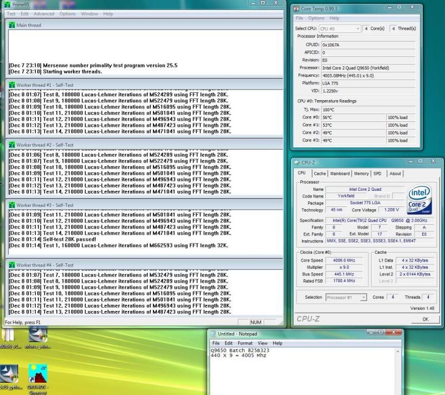Open Prime95 Help menu
The image size is (445, 395).
pos(108,13)
